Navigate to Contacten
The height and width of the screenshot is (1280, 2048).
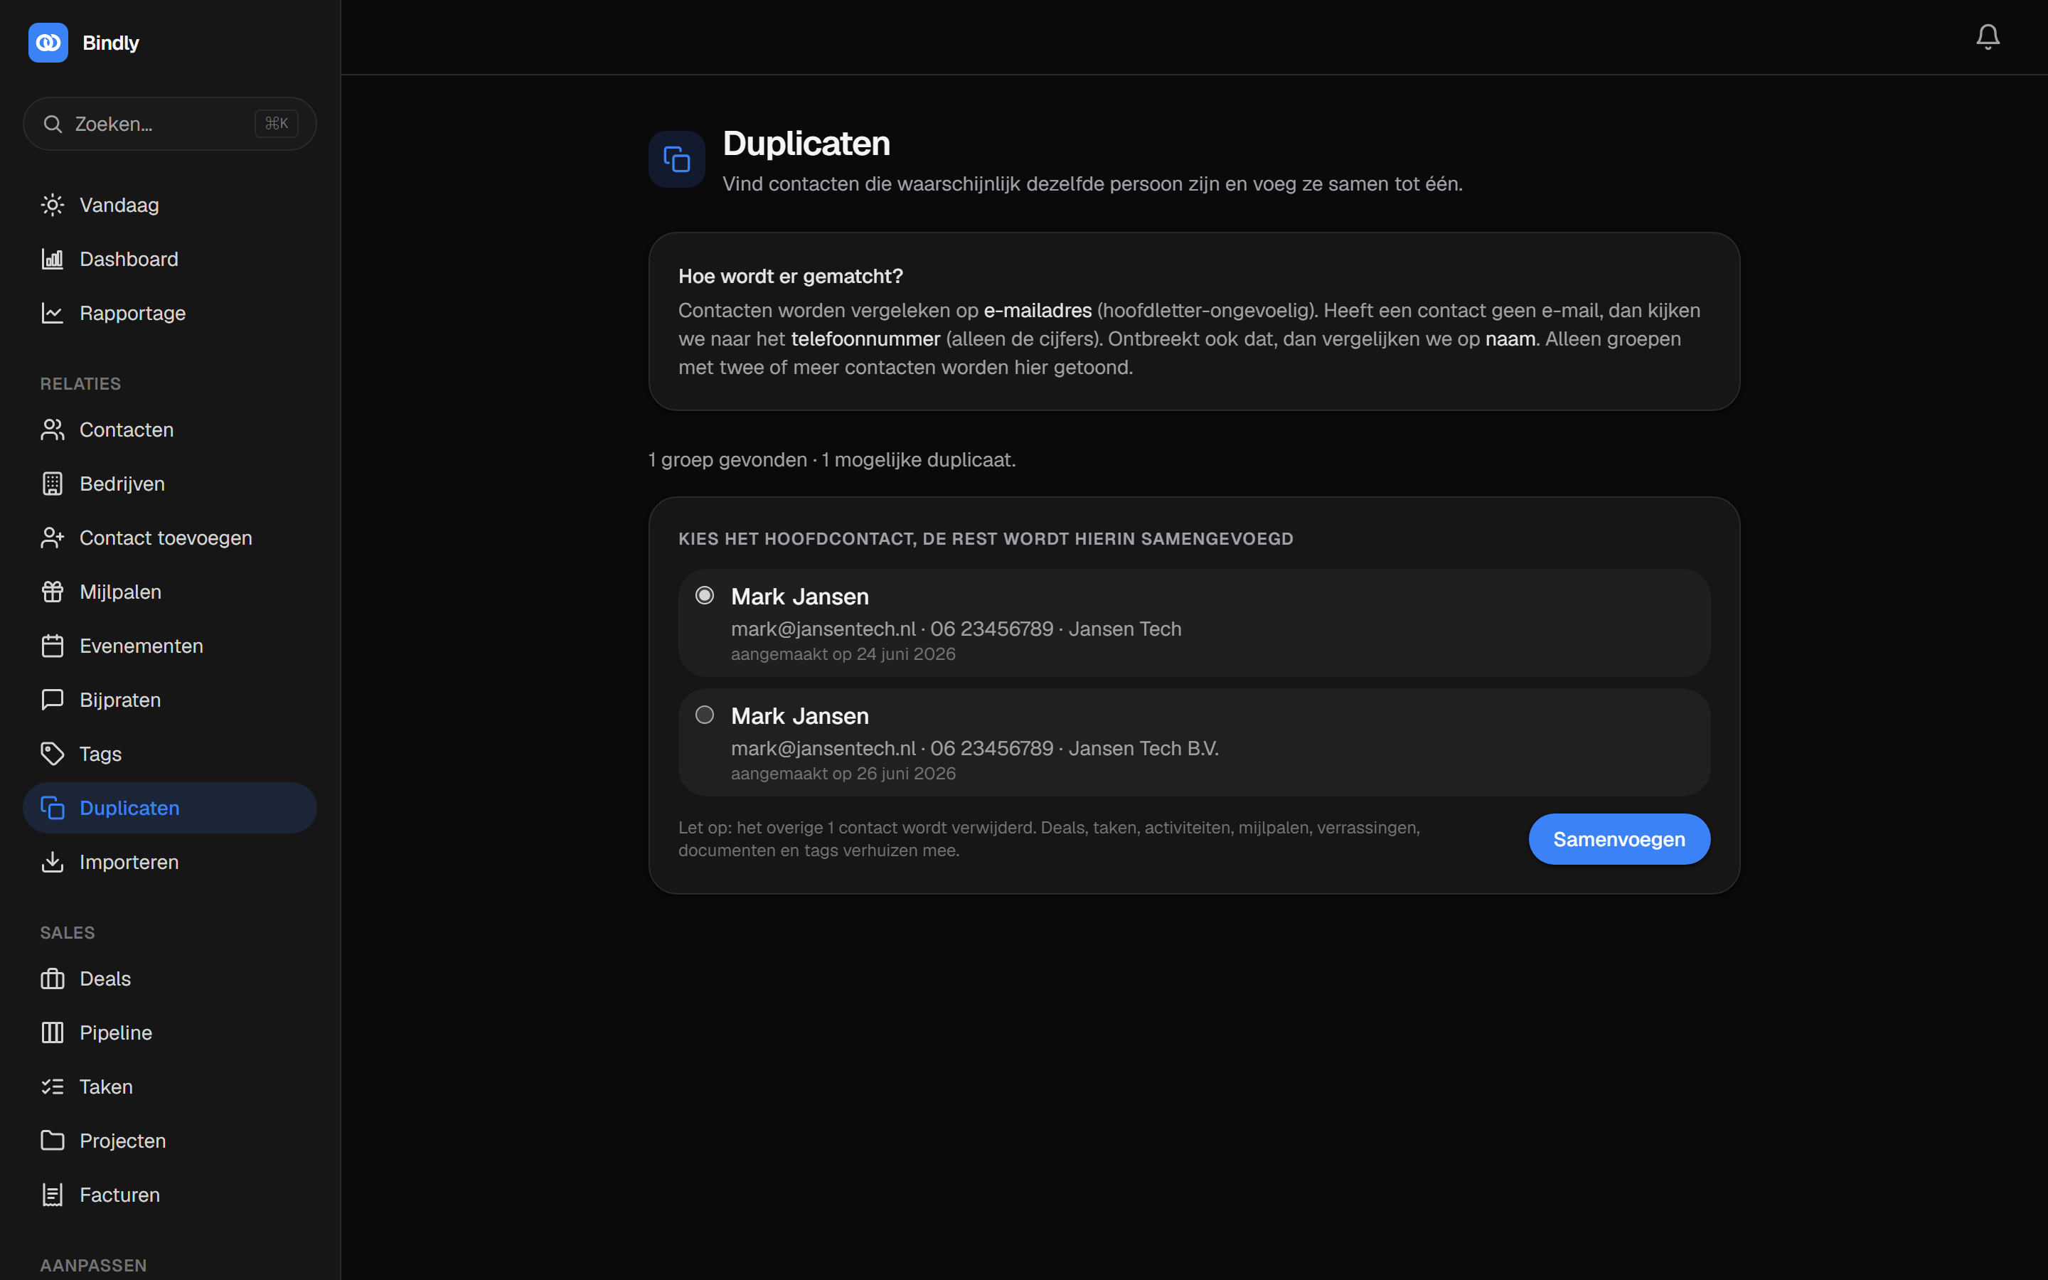(170, 430)
